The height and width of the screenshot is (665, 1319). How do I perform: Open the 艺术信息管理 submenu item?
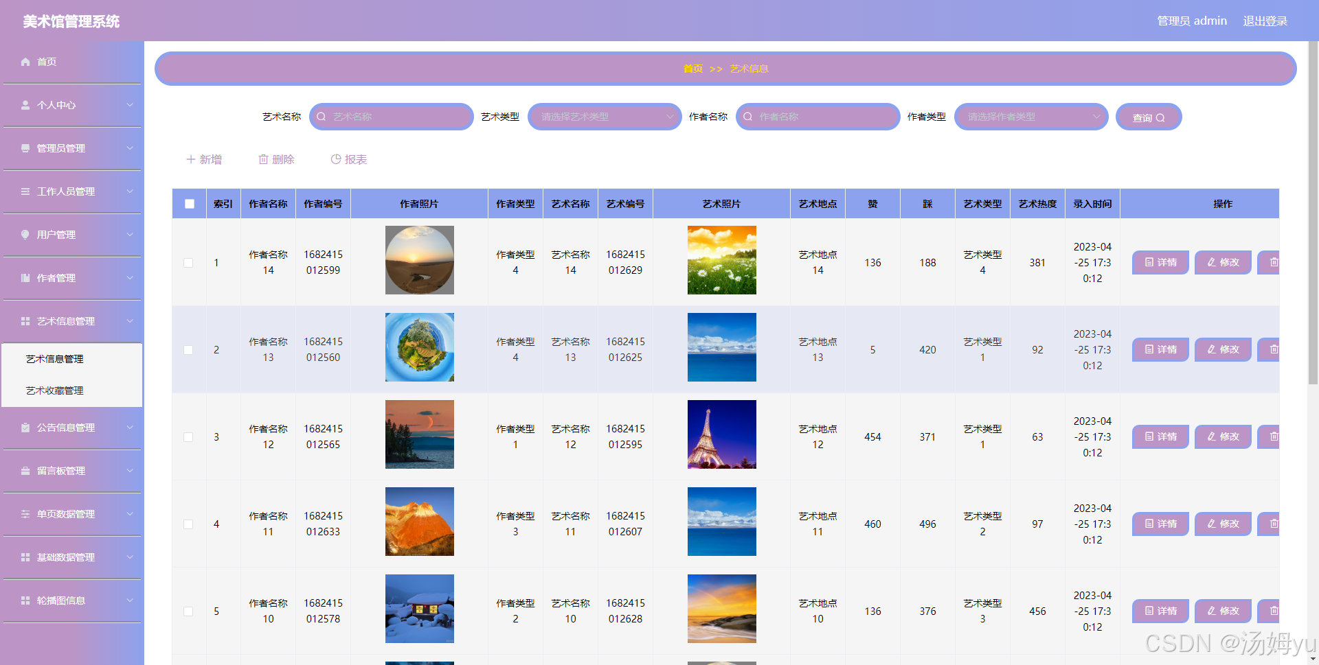72,359
